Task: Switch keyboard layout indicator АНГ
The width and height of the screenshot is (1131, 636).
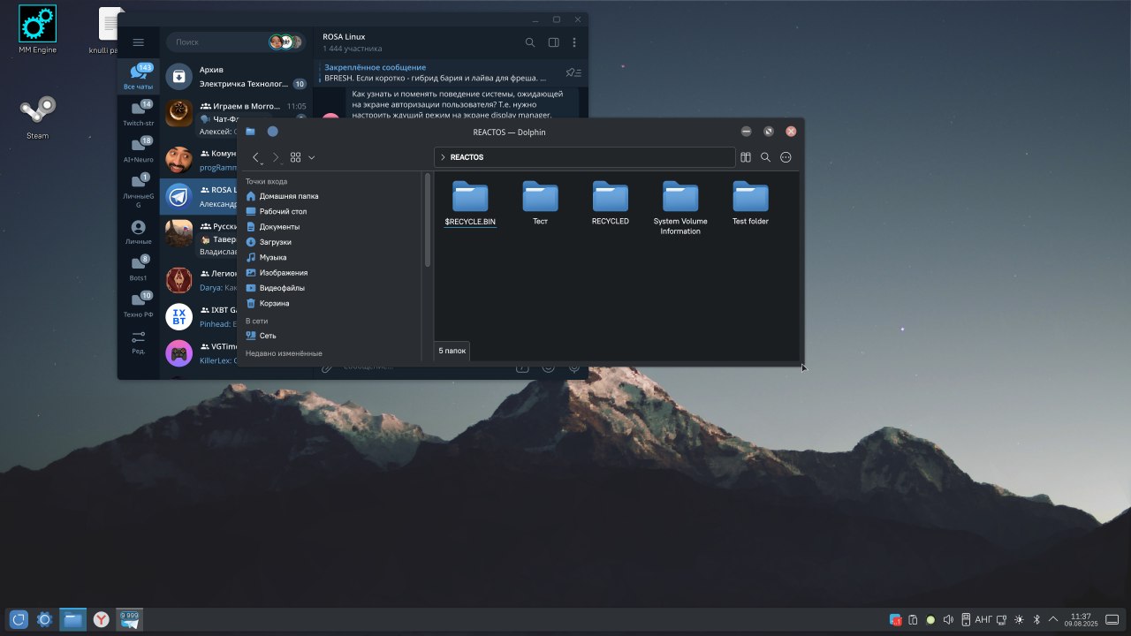Action: pos(983,620)
